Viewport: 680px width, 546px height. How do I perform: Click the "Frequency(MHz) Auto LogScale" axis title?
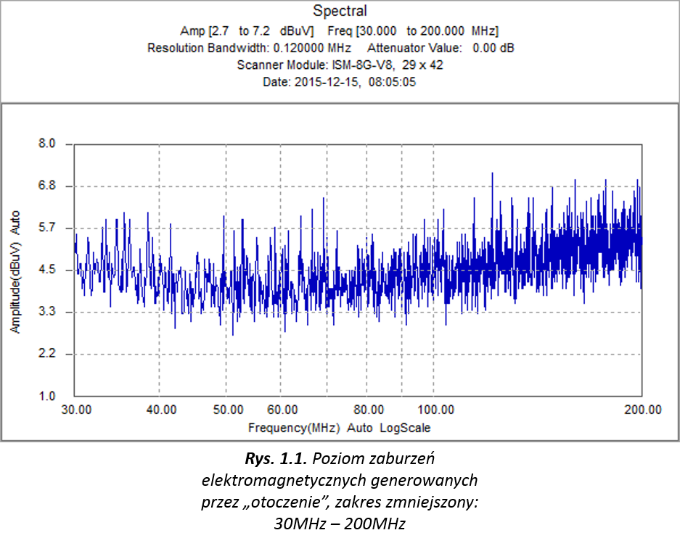coord(339,428)
